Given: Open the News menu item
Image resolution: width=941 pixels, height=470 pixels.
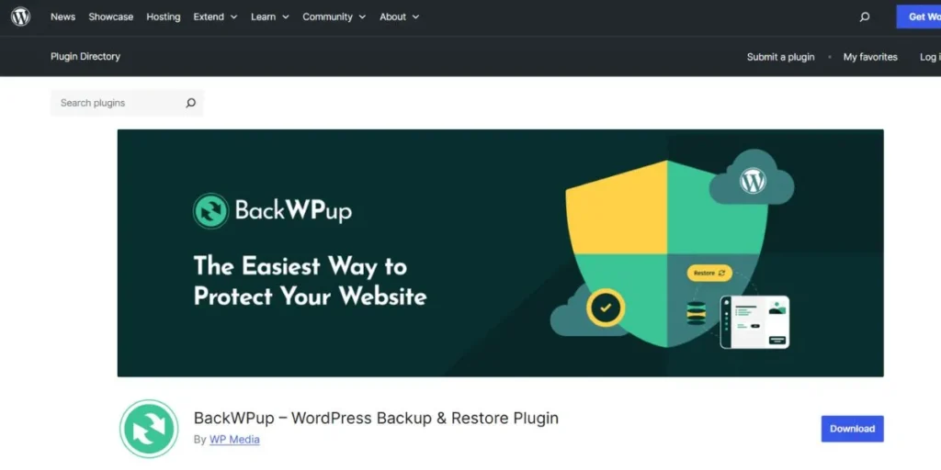Looking at the screenshot, I should tap(63, 17).
